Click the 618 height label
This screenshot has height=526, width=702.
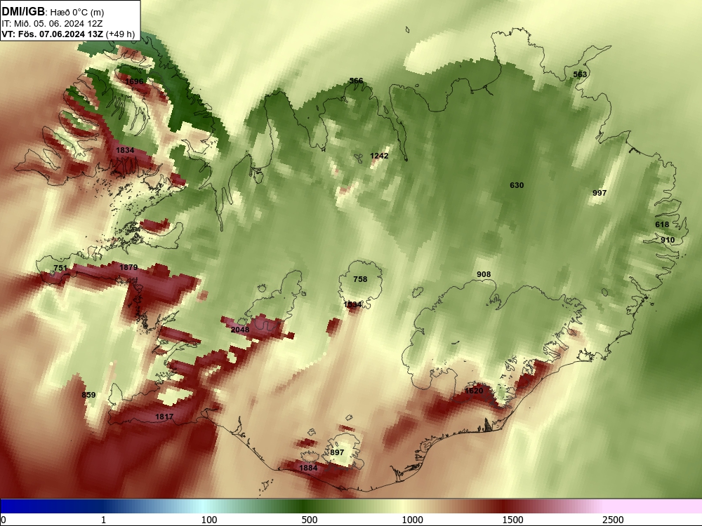(x=662, y=224)
